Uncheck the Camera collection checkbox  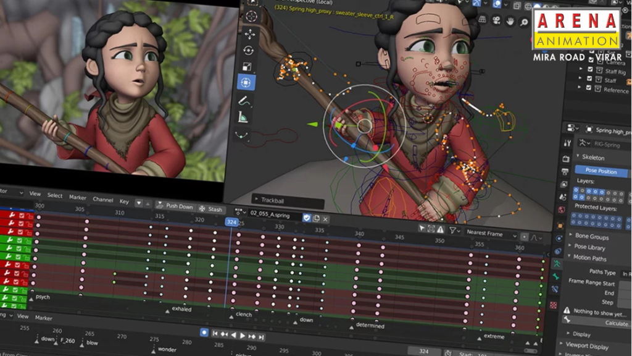coord(591,59)
